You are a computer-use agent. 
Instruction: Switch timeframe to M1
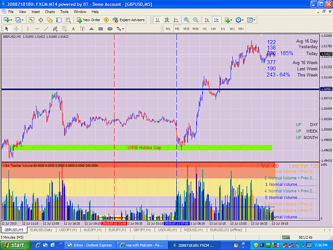coord(168,29)
